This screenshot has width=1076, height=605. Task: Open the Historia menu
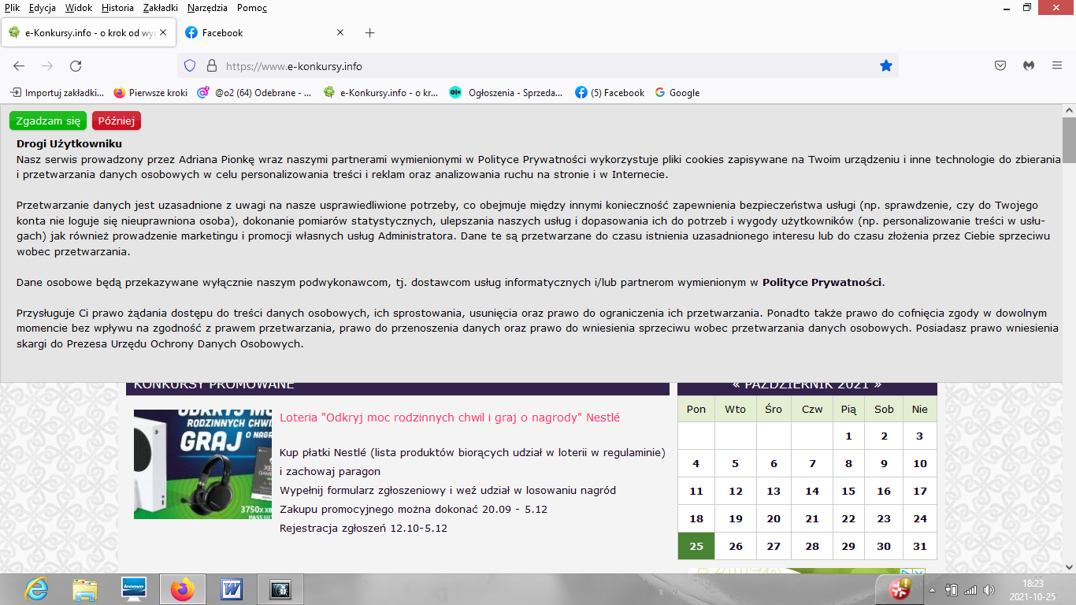(x=117, y=8)
